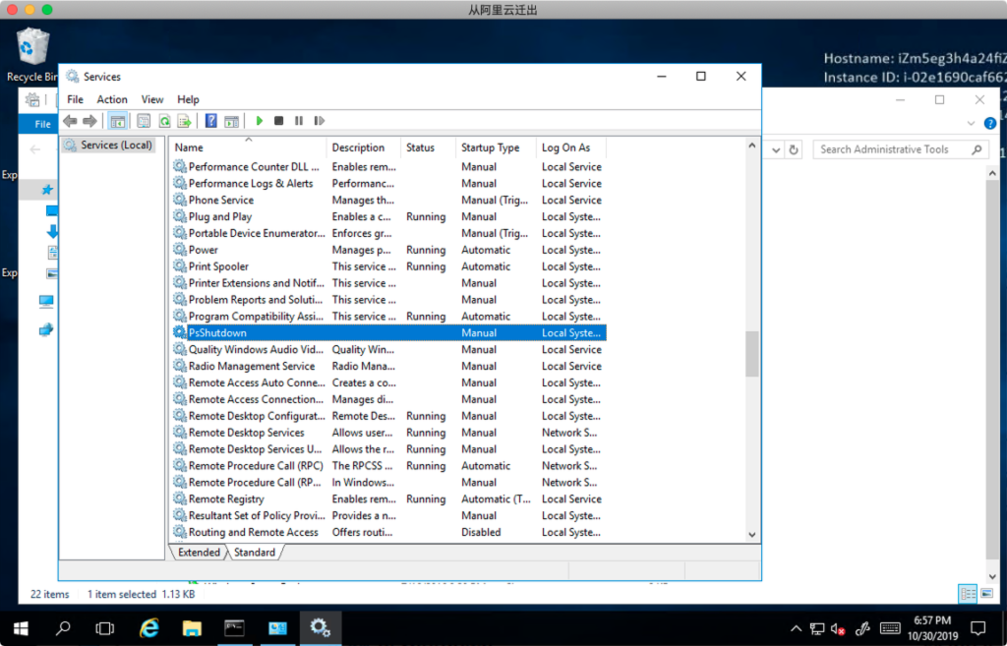Viewport: 1007px width, 646px height.
Task: Sort services by the Log On As column
Action: click(x=566, y=147)
